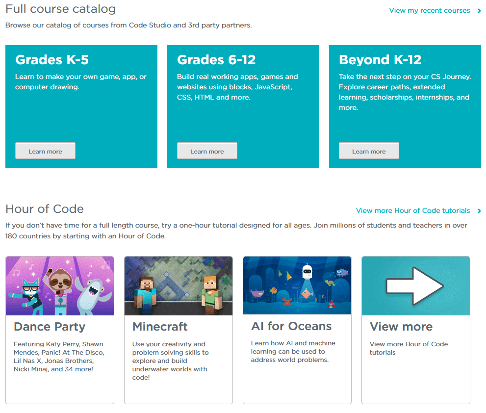Click Learn more under Grades K-5
This screenshot has width=486, height=413.
[x=45, y=151]
